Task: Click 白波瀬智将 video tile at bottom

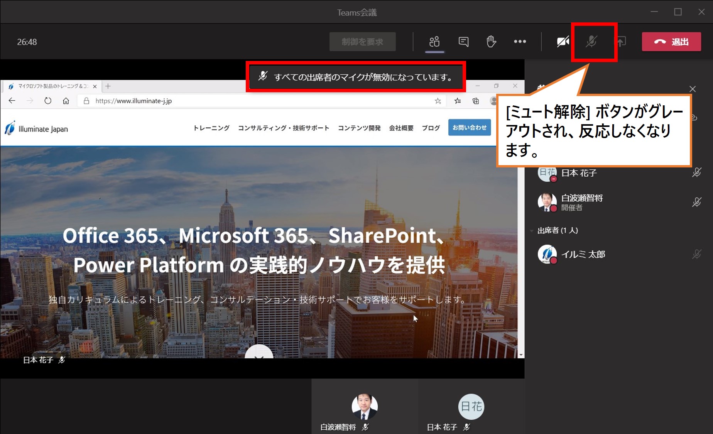Action: (x=365, y=406)
